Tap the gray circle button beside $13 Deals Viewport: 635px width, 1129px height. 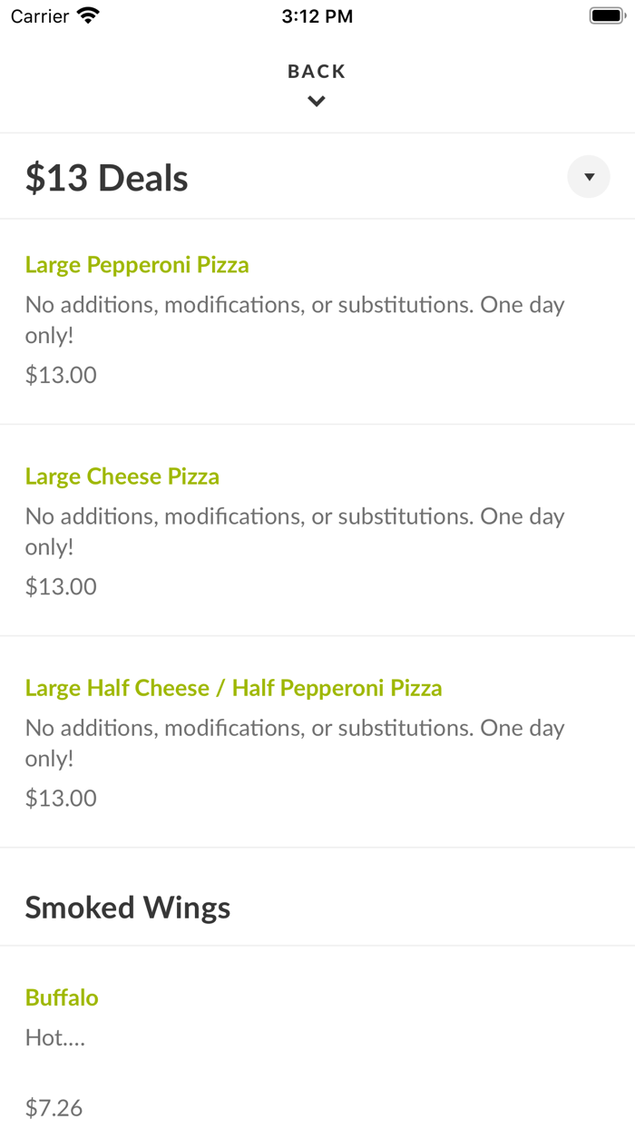pos(588,176)
